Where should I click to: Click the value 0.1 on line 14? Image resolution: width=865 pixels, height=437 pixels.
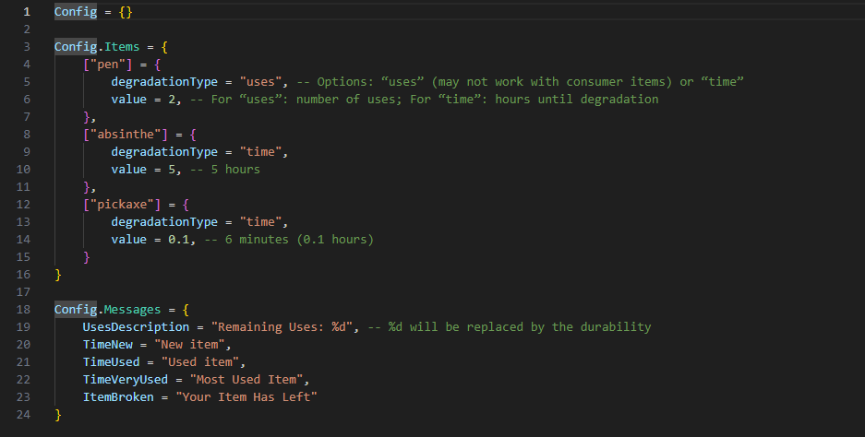pos(179,239)
